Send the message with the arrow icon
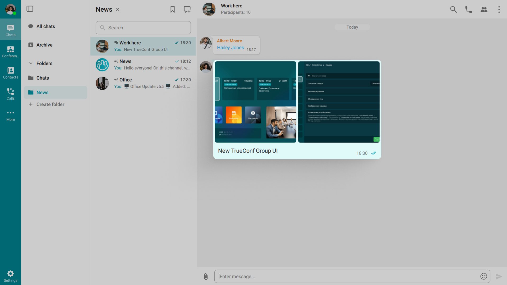Viewport: 507px width, 285px height. click(499, 277)
